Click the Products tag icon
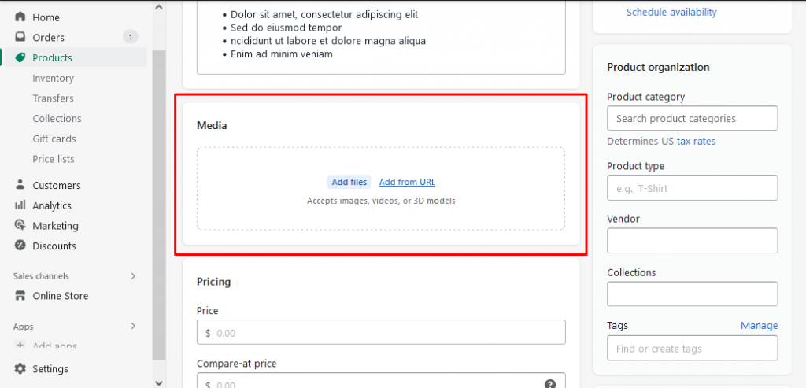806x388 pixels. (20, 57)
